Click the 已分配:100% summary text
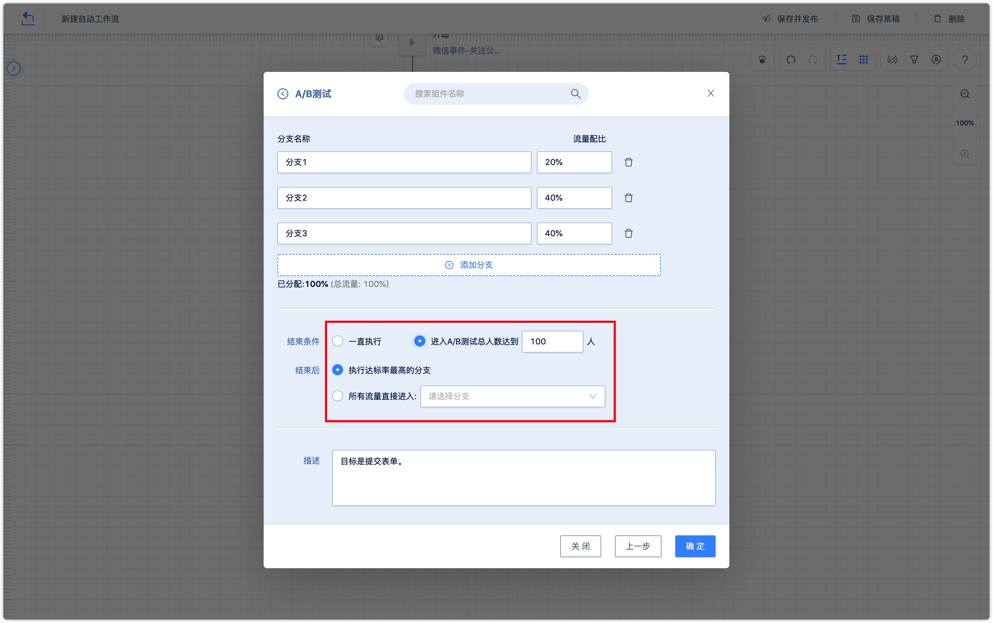Image resolution: width=993 pixels, height=623 pixels. point(302,284)
